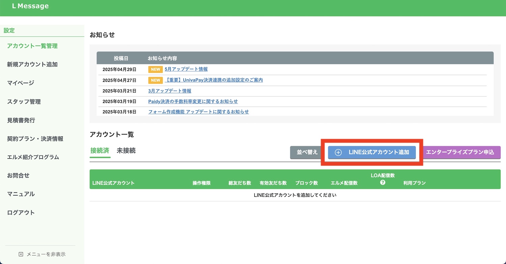The width and height of the screenshot is (506, 264).
Task: Open the Paidy決済 fee change notice
Action: (193, 101)
